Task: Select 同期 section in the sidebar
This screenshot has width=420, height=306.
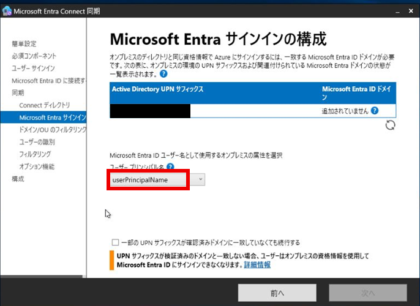Action: coord(18,92)
